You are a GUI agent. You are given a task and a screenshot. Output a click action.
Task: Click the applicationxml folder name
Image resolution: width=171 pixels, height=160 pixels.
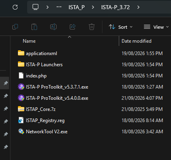(x=41, y=53)
